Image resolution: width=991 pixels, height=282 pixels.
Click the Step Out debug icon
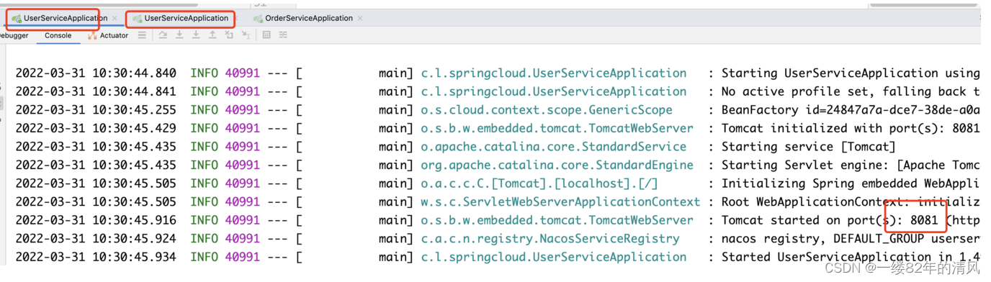tap(212, 35)
